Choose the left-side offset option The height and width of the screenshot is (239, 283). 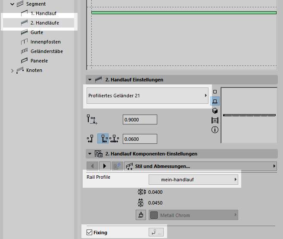[90, 139]
